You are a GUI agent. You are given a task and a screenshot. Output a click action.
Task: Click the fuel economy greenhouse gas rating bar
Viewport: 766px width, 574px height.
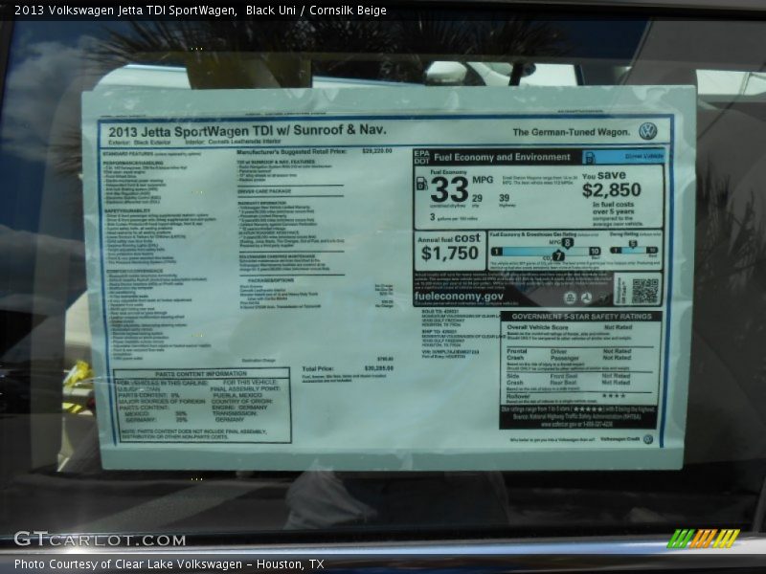545,252
